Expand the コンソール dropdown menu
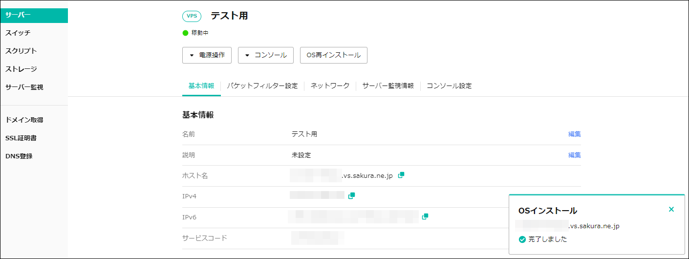 (265, 55)
